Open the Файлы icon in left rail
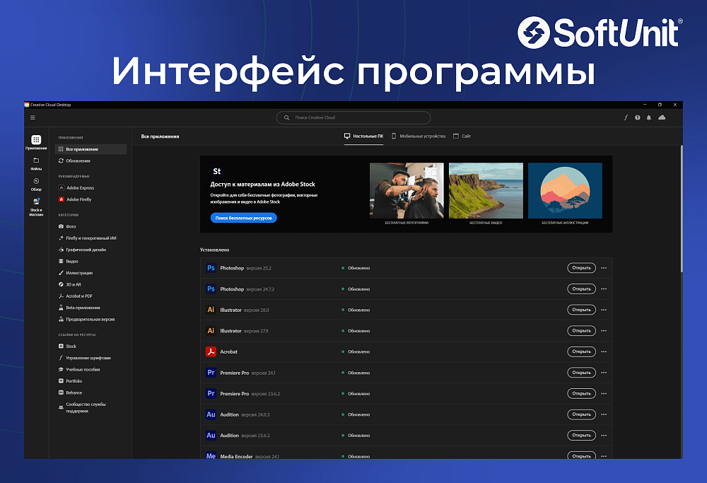Screen dimensions: 707x483 (x=36, y=163)
